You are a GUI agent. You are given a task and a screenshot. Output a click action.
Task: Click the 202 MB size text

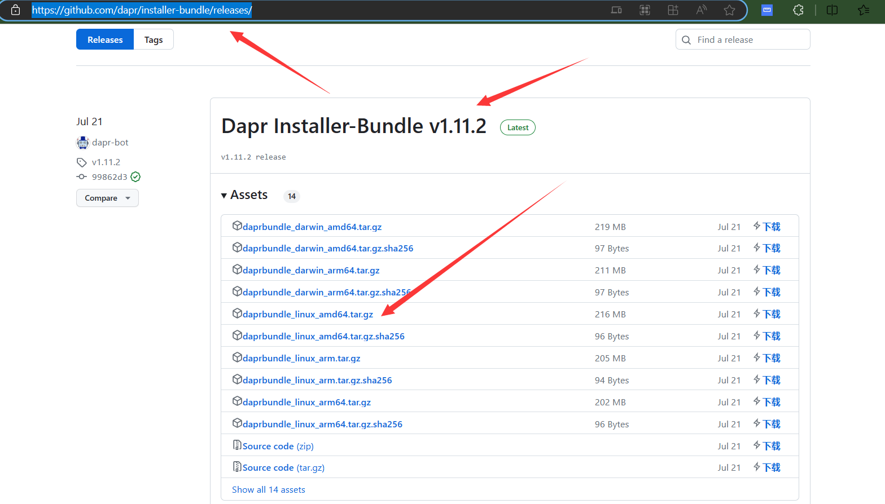click(x=610, y=402)
